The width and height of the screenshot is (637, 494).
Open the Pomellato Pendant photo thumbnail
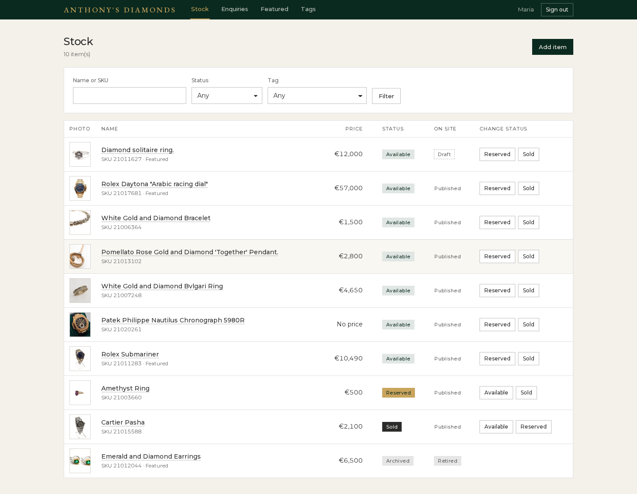tap(80, 257)
